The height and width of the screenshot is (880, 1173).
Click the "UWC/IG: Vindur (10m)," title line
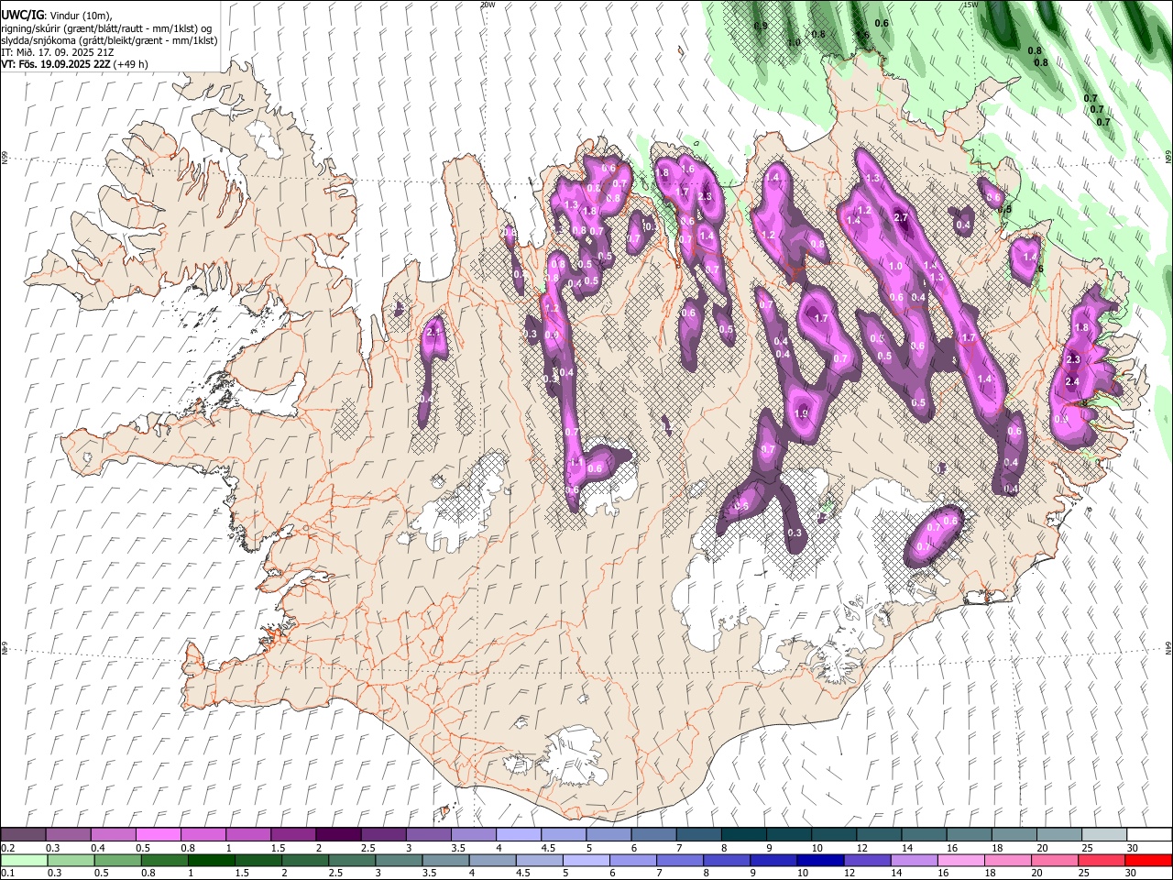[57, 16]
